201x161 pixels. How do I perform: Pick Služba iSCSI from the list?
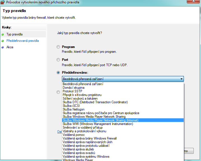(123, 106)
